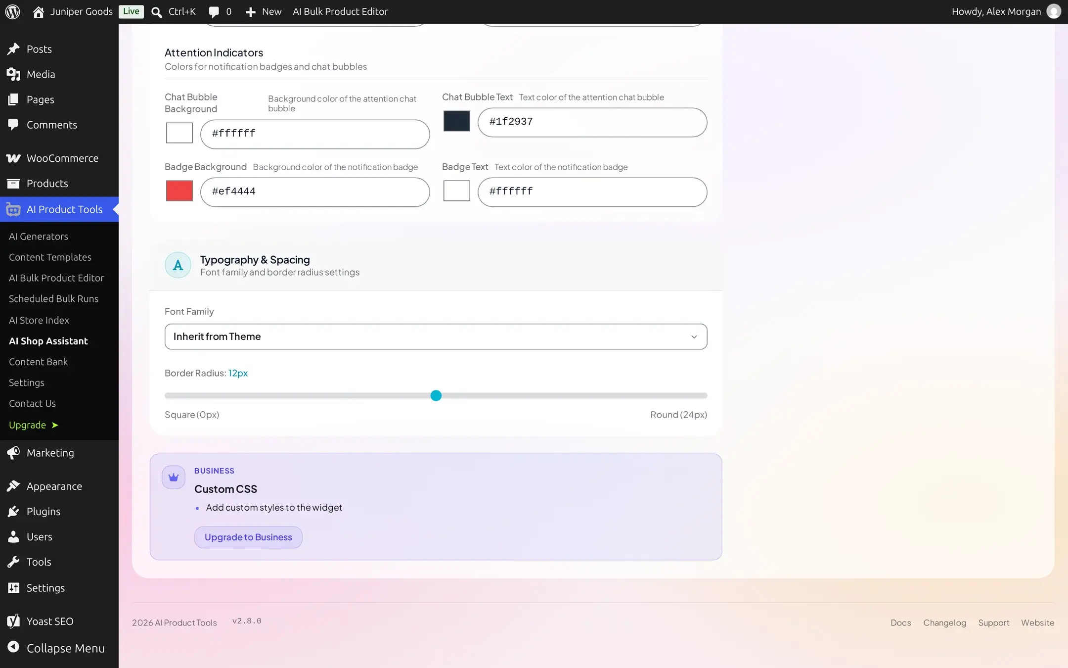The height and width of the screenshot is (668, 1068).
Task: Open Badge Text white color swatch
Action: pos(456,191)
